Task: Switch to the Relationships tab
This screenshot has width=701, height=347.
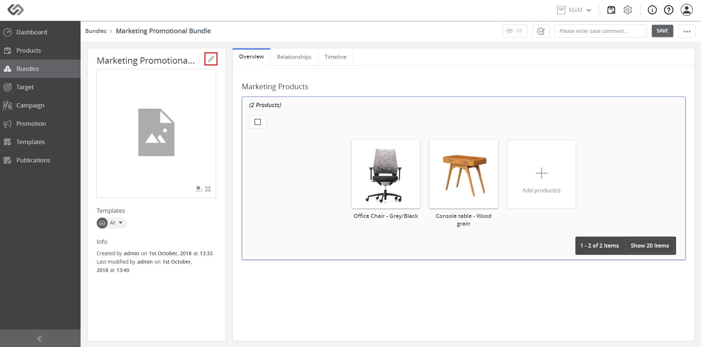Action: (x=294, y=57)
